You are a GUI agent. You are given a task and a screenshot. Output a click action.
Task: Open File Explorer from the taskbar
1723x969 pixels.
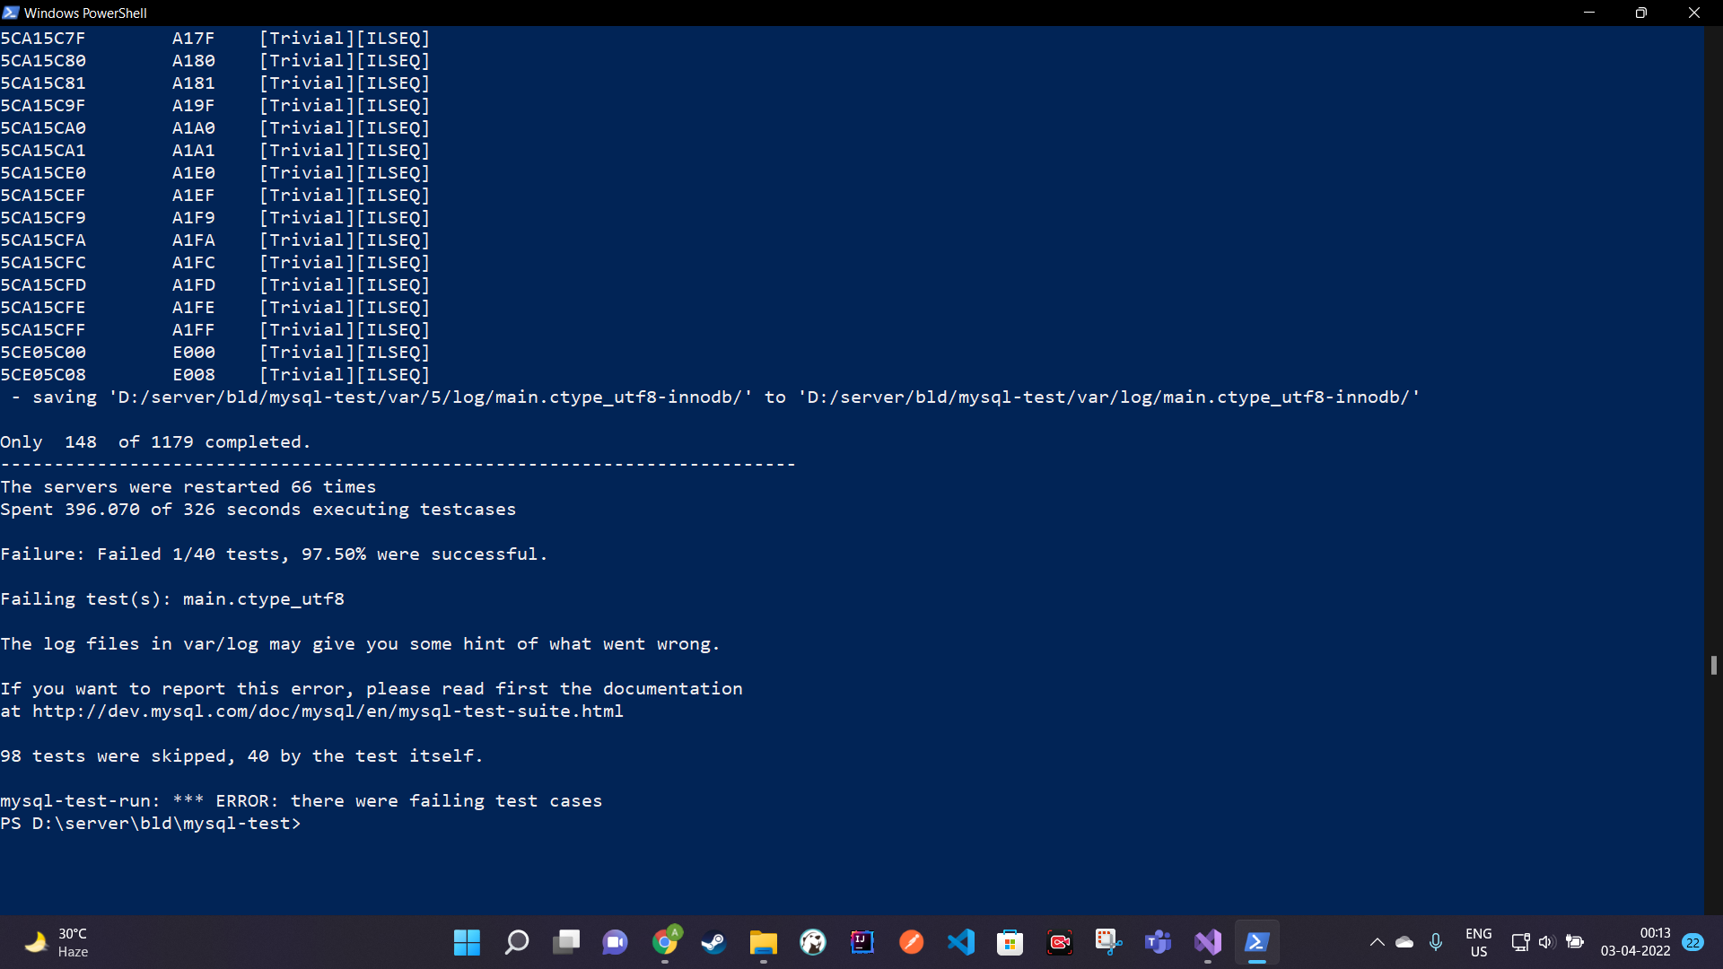(x=764, y=942)
